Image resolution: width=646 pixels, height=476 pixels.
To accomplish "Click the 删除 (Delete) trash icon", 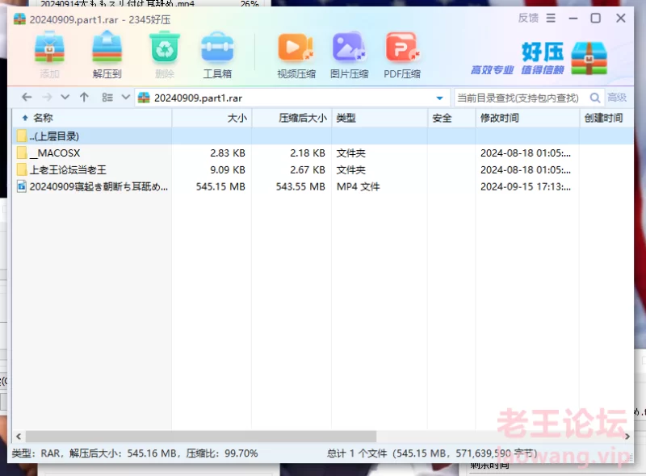I will 165,48.
